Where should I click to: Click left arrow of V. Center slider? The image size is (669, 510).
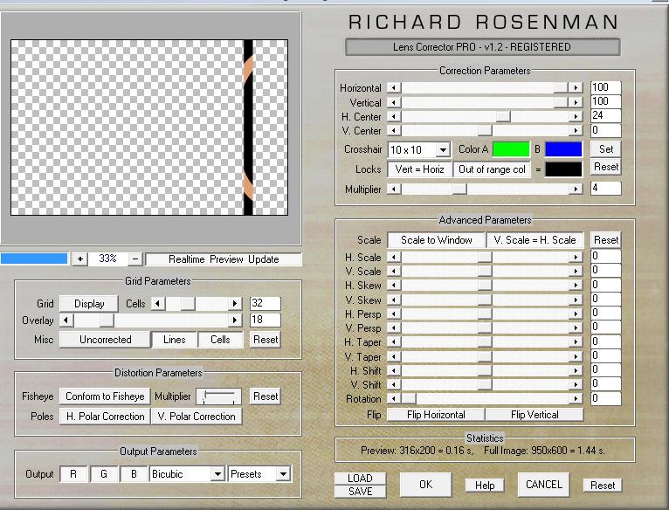[x=394, y=130]
